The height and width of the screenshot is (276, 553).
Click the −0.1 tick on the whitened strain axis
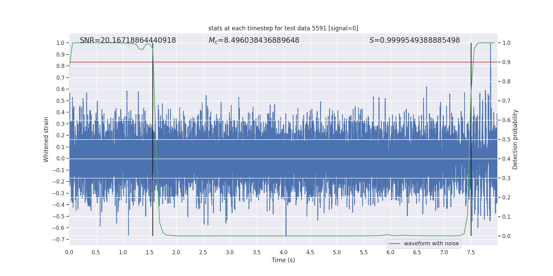tap(58, 170)
